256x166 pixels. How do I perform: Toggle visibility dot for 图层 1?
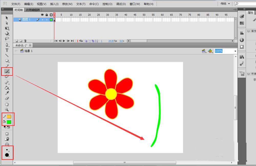[x=42, y=20]
